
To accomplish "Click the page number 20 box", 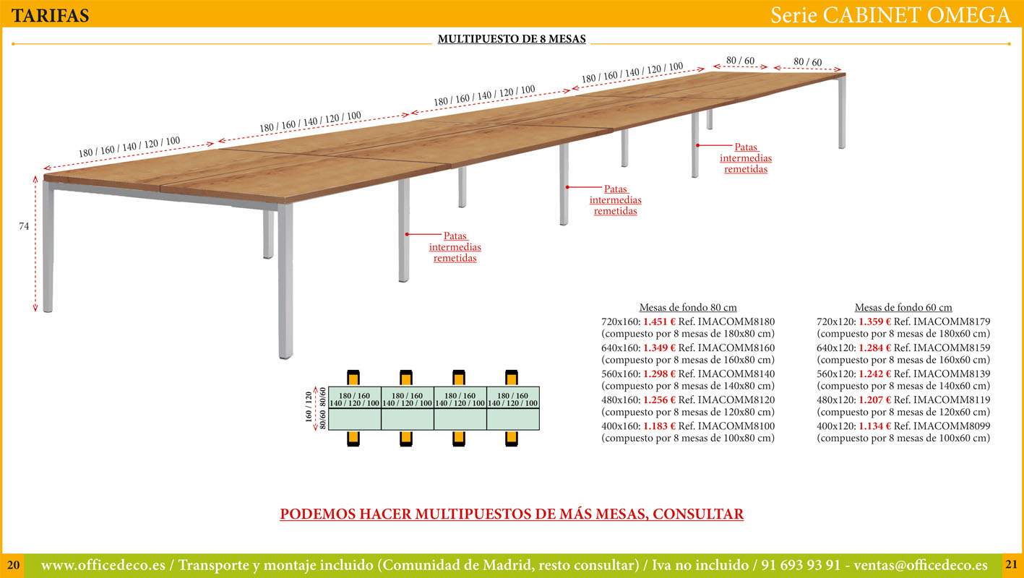I will pyautogui.click(x=12, y=564).
